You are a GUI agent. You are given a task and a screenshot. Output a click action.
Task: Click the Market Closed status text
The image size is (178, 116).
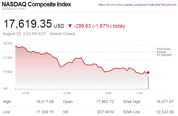(x=62, y=34)
